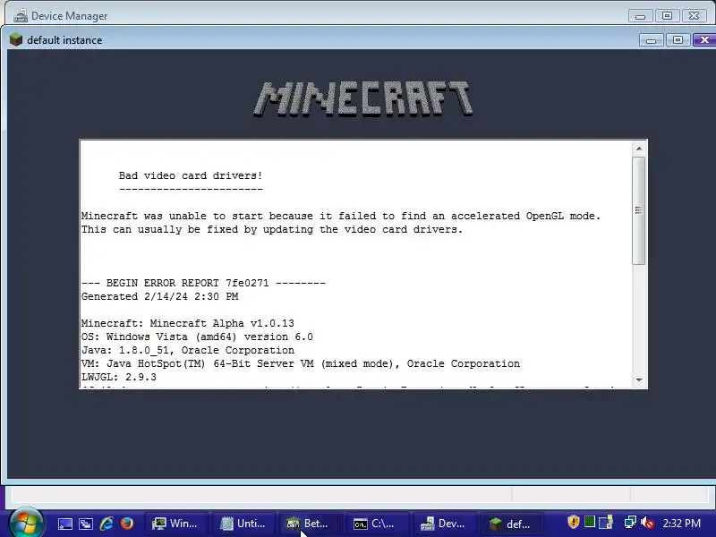This screenshot has height=537, width=716.
Task: Click the tray icon next to the network icon
Action: coord(606,522)
